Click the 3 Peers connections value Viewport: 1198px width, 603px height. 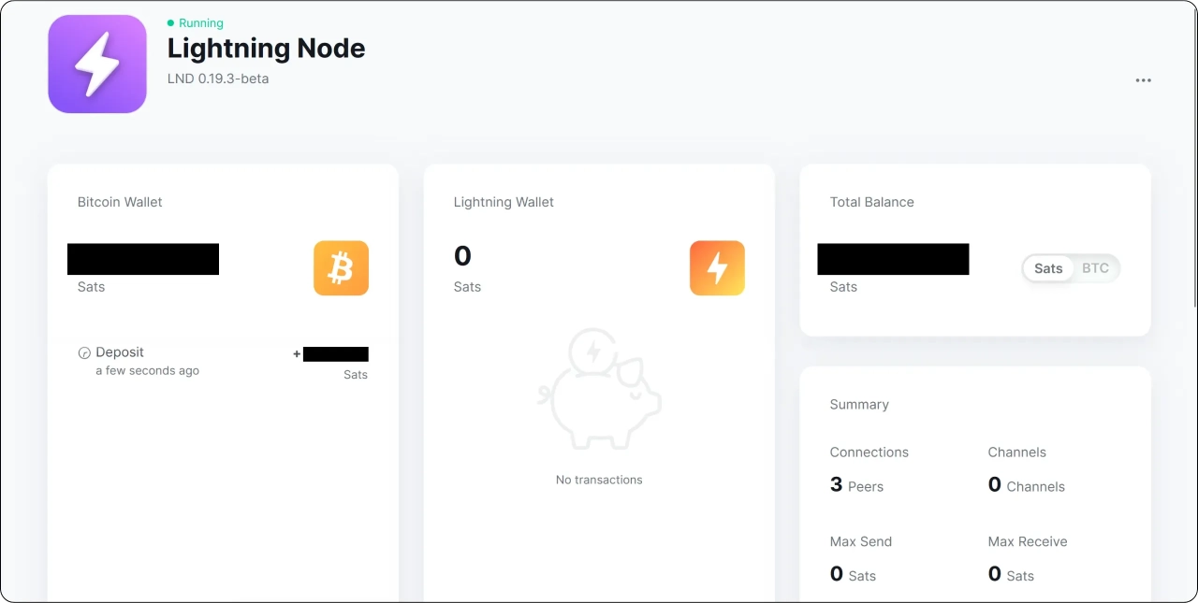[856, 485]
